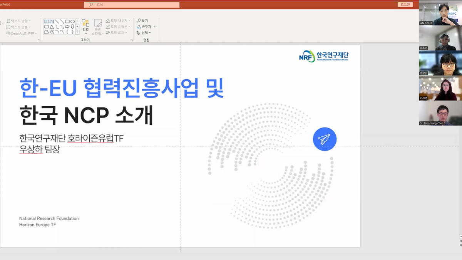The height and width of the screenshot is (260, 462).
Task: Select the Dr. Tse-Hsiang Chen video thumbnail
Action: [440, 113]
